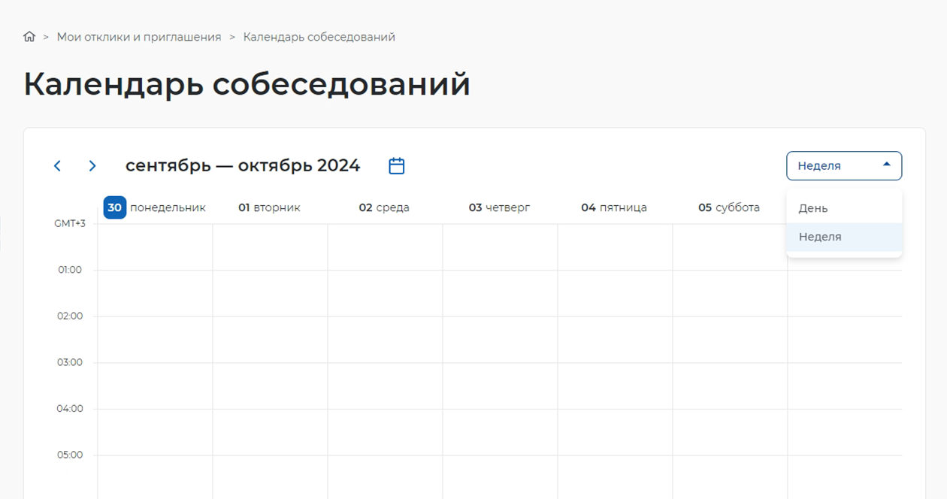Go to next week with right arrow
Viewport: 947px width, 499px height.
pos(92,165)
